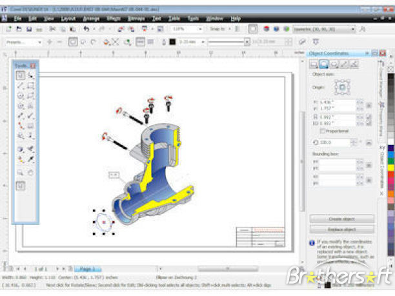Choose the Pan hand tool
This screenshot has width=395, height=296.
pos(30,172)
